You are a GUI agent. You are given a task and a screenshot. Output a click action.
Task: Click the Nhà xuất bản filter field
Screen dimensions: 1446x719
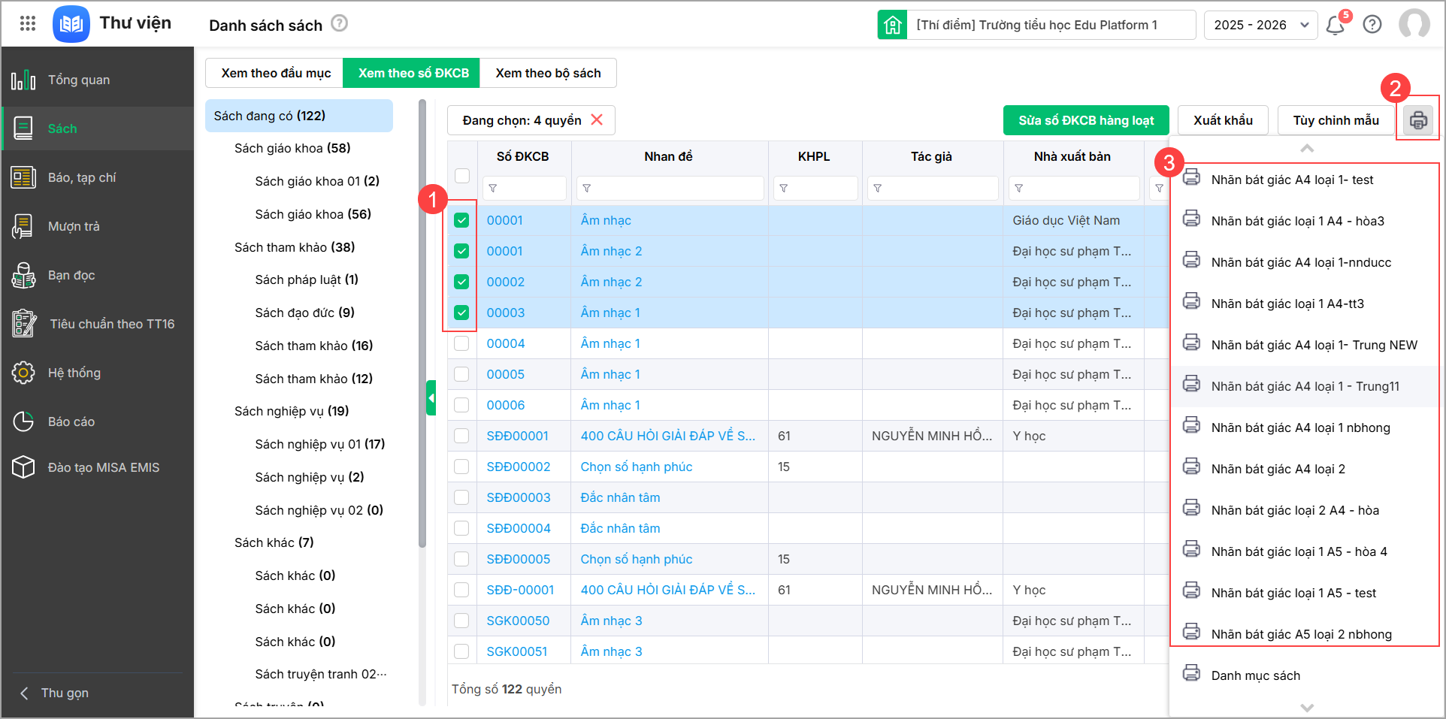[1074, 188]
